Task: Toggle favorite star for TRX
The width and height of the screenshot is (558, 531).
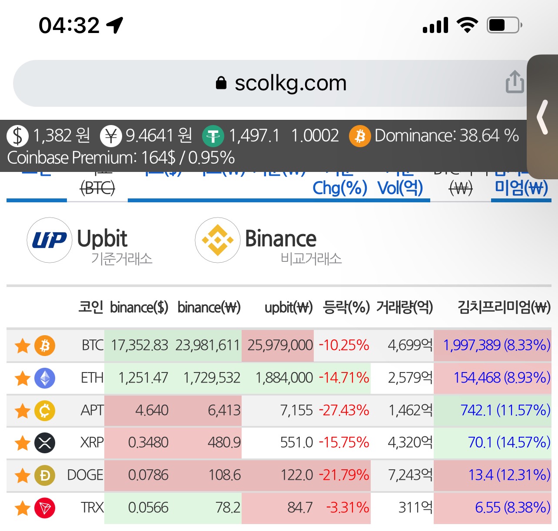Action: (22, 508)
